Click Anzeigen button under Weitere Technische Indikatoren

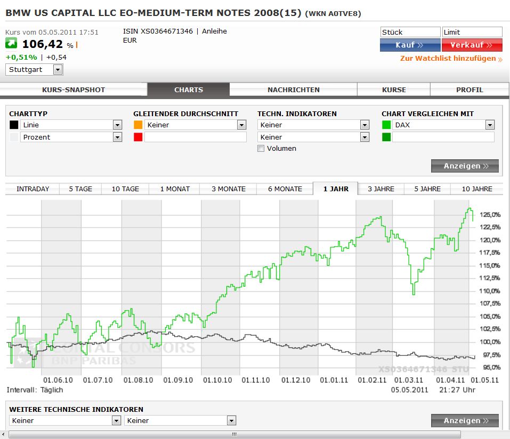point(465,420)
